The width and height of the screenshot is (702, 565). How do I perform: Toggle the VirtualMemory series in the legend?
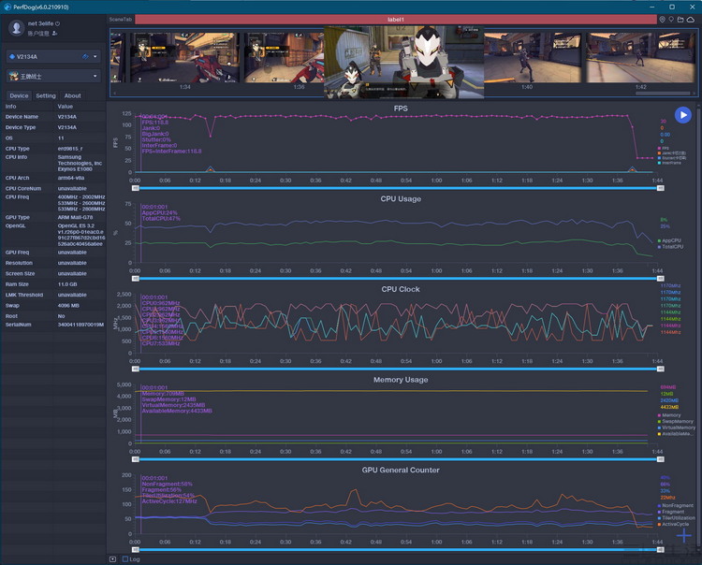(676, 427)
